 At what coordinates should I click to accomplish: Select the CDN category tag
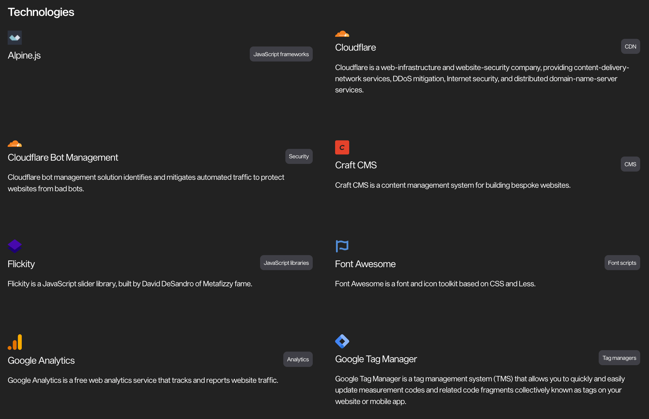(x=630, y=46)
